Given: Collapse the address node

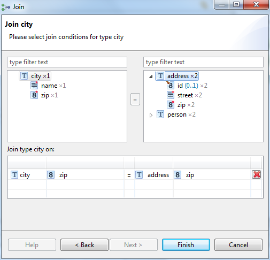Looking at the screenshot, I should 151,77.
